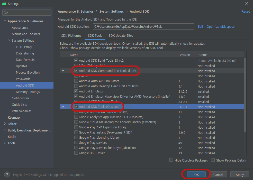253x180 pixels.
Task: Click the help question mark icon
Action: (x=7, y=175)
